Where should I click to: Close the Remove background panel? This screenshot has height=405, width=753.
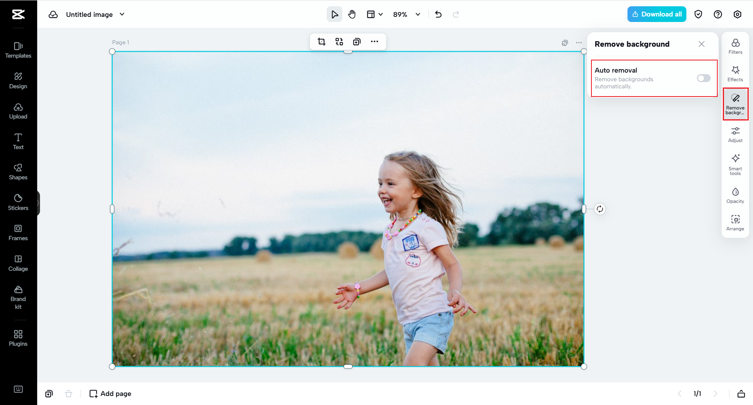(701, 44)
